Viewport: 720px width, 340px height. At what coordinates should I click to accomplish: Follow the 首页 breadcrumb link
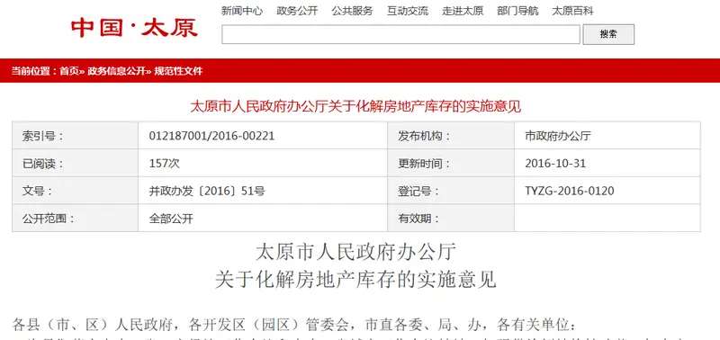click(69, 71)
